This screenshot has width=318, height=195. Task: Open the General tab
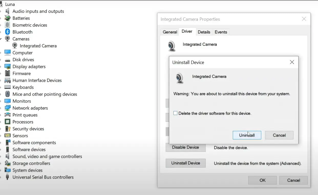pos(170,32)
